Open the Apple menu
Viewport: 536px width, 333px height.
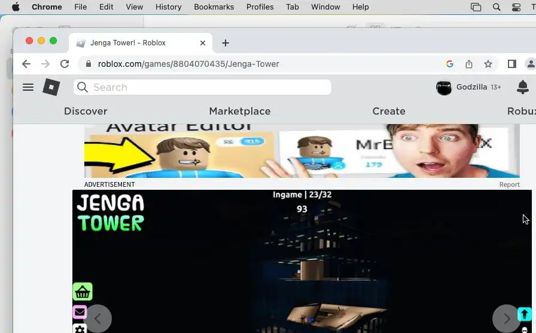point(16,7)
